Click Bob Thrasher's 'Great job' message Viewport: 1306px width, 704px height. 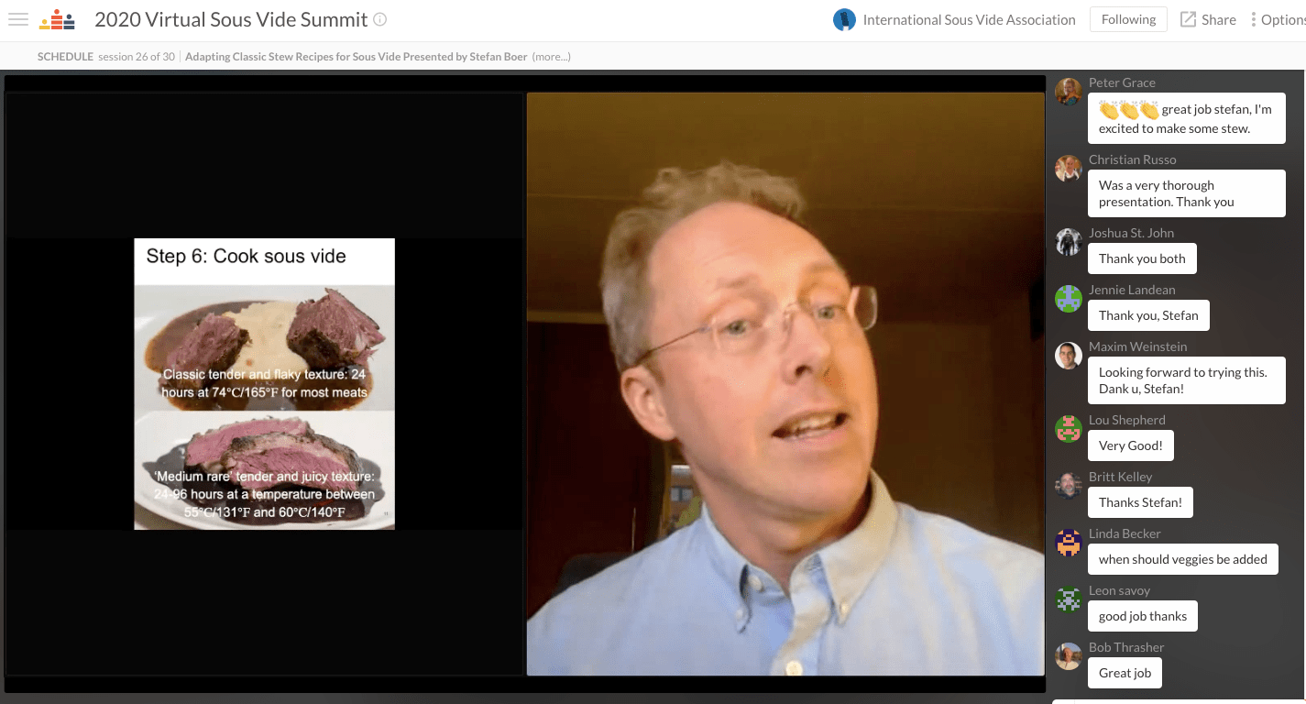1125,673
